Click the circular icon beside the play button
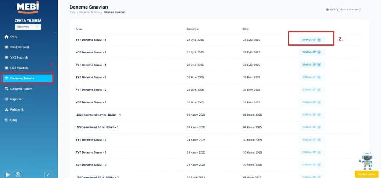Image resolution: width=381 pixels, height=178 pixels. coord(17,174)
